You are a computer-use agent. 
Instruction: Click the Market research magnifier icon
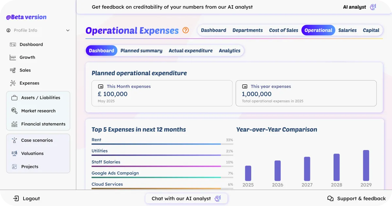pyautogui.click(x=14, y=111)
